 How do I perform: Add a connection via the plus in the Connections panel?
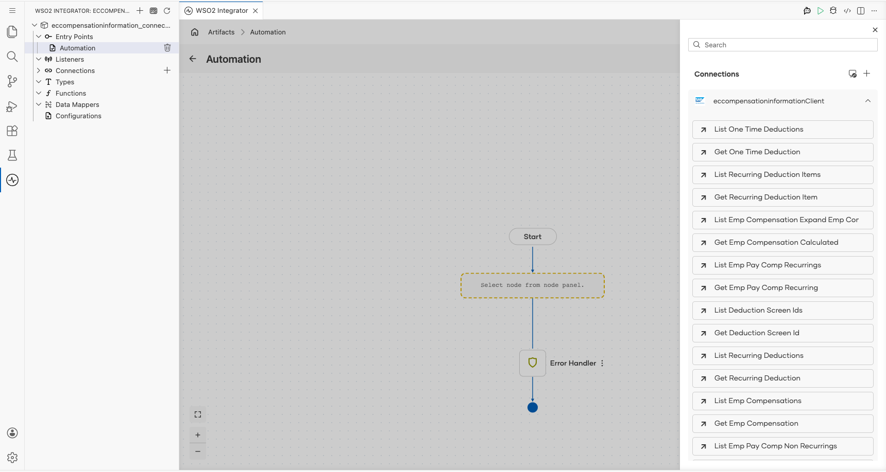coord(867,74)
